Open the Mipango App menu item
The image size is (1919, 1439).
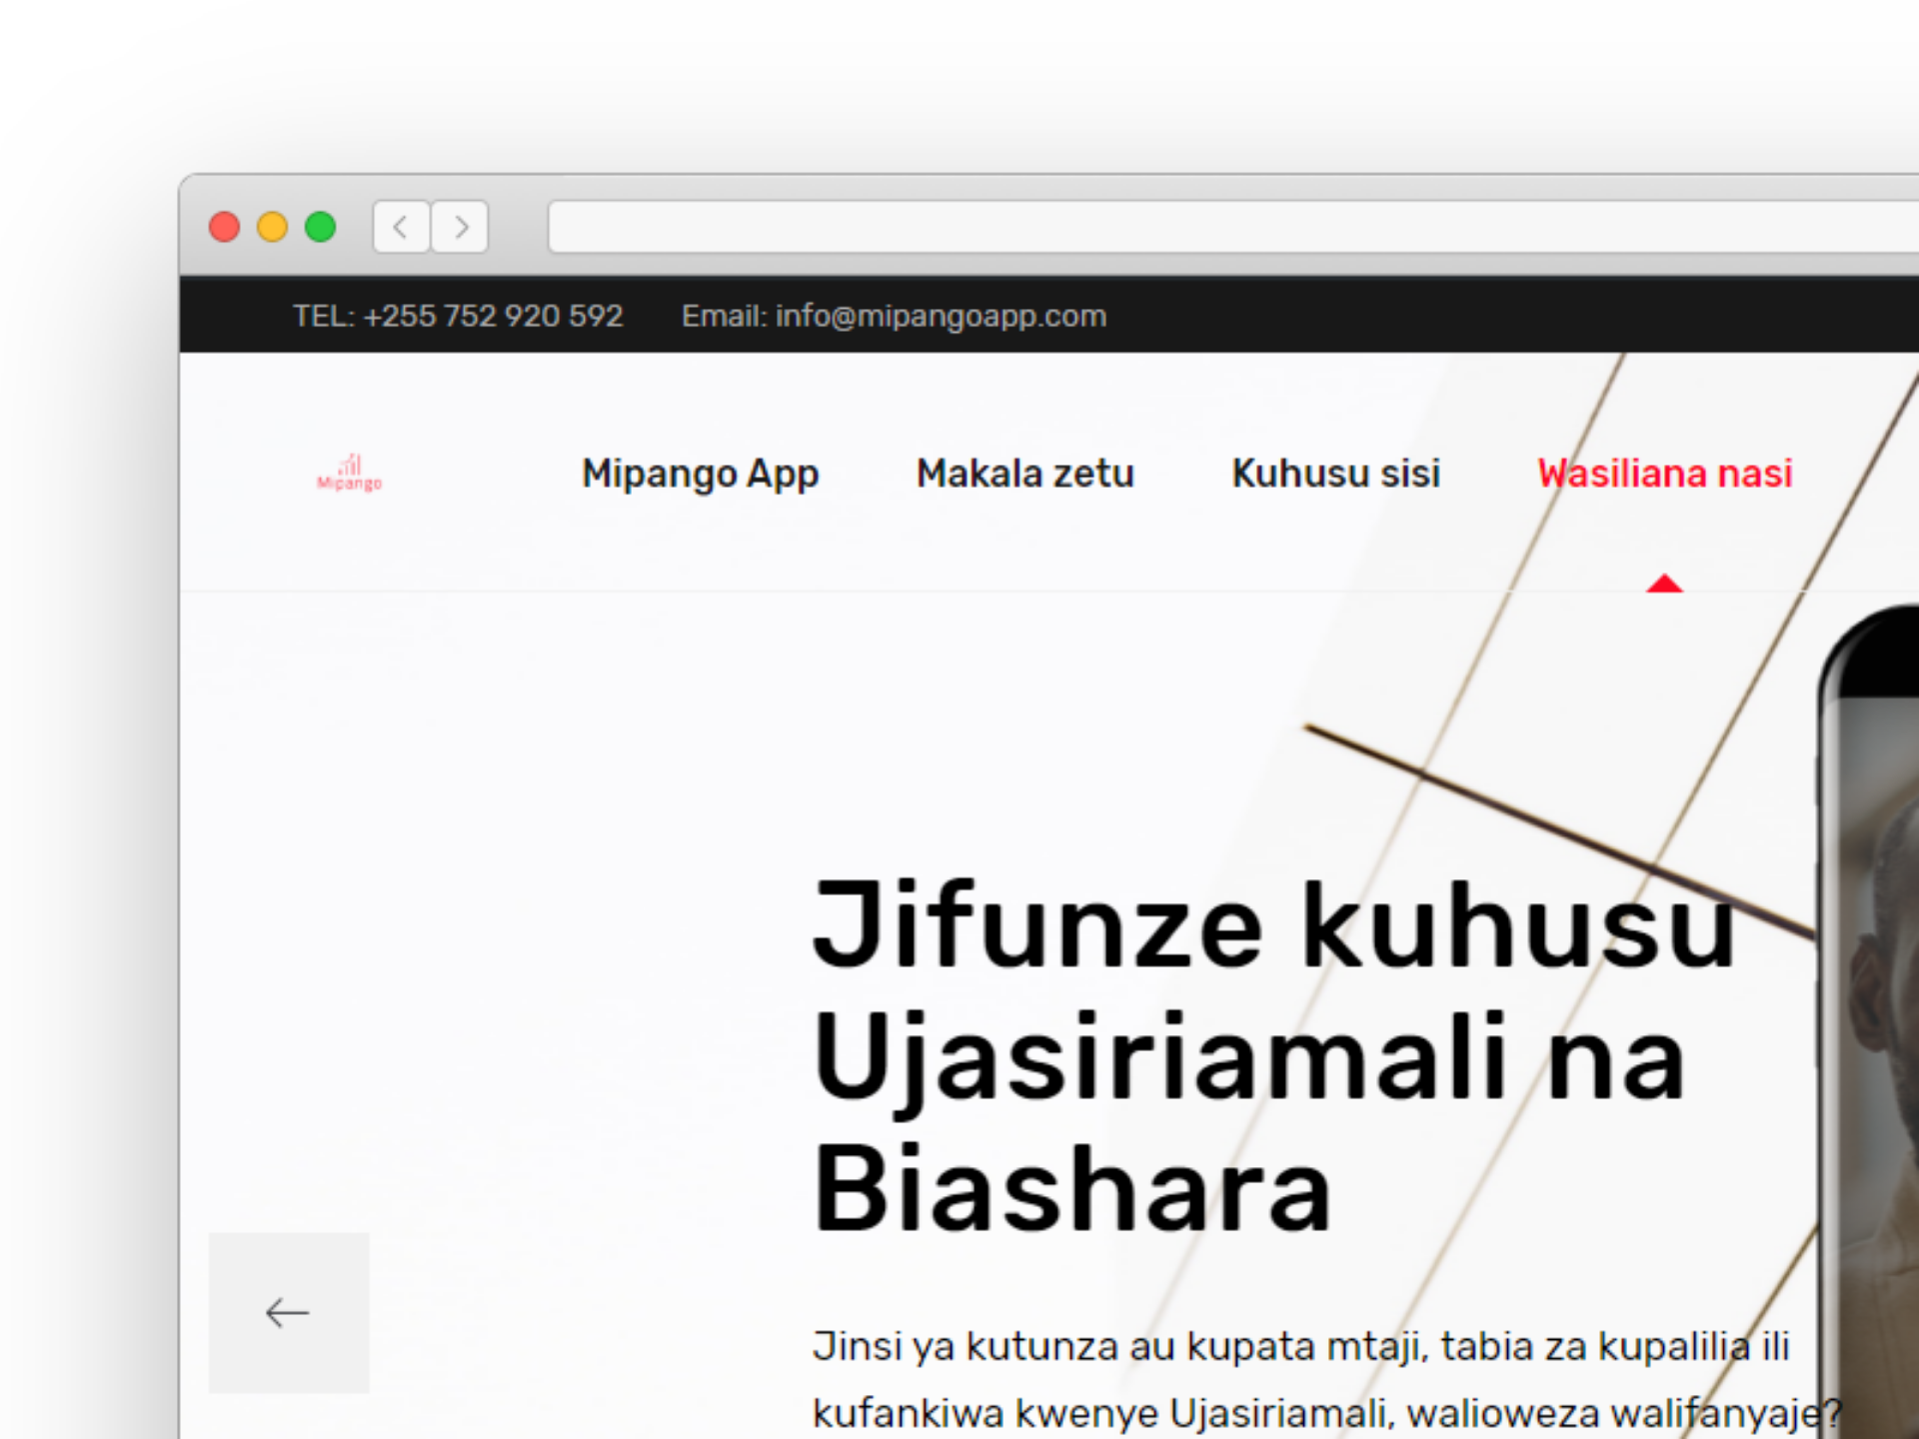click(700, 474)
